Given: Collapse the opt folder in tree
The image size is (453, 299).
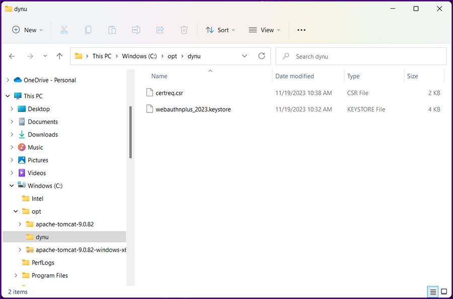Looking at the screenshot, I should click(16, 212).
